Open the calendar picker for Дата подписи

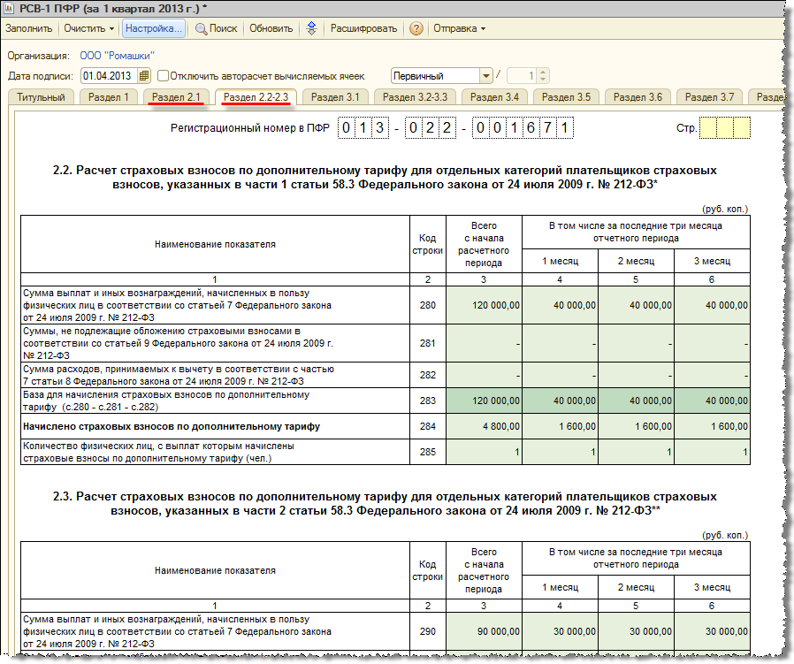point(145,76)
